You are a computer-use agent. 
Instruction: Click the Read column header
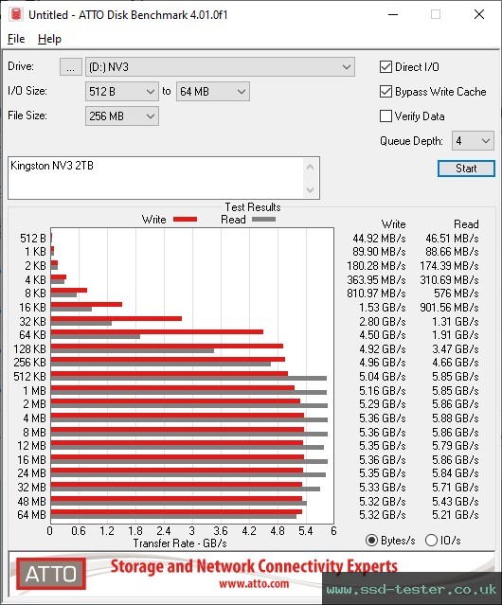(466, 224)
